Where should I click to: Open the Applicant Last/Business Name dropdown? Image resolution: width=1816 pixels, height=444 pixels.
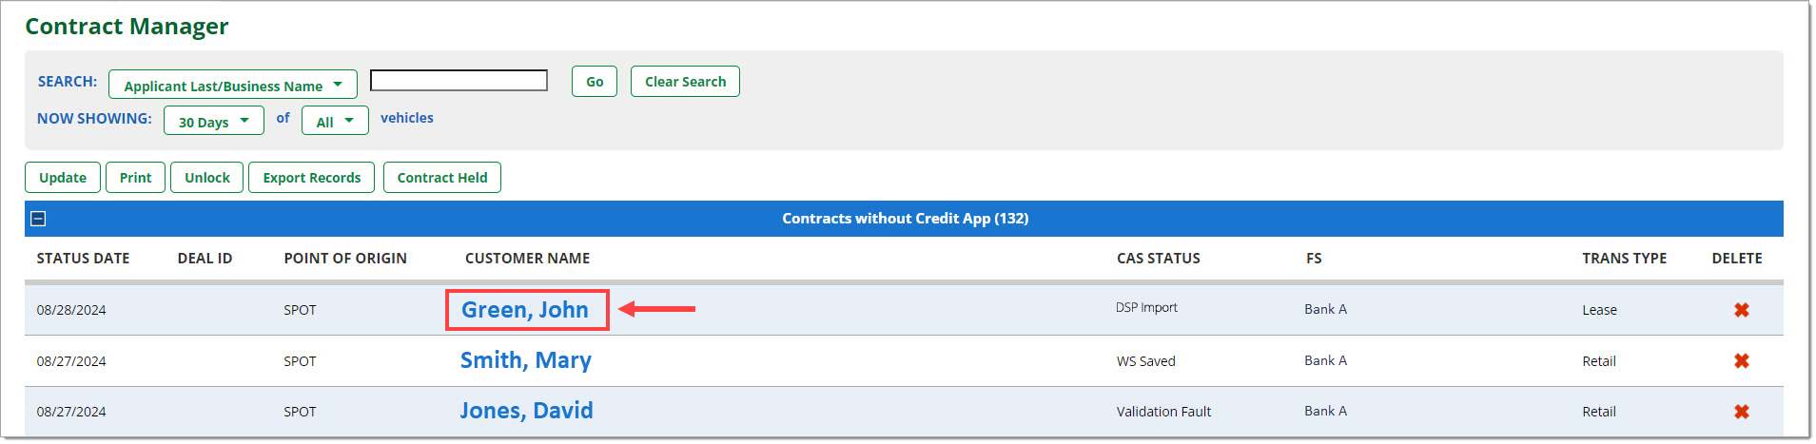coord(233,85)
